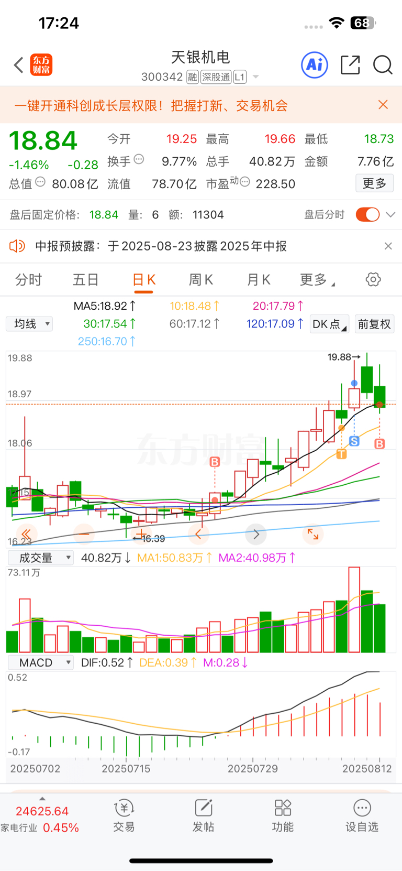Open chart settings gear icon
402x871 pixels.
click(373, 279)
